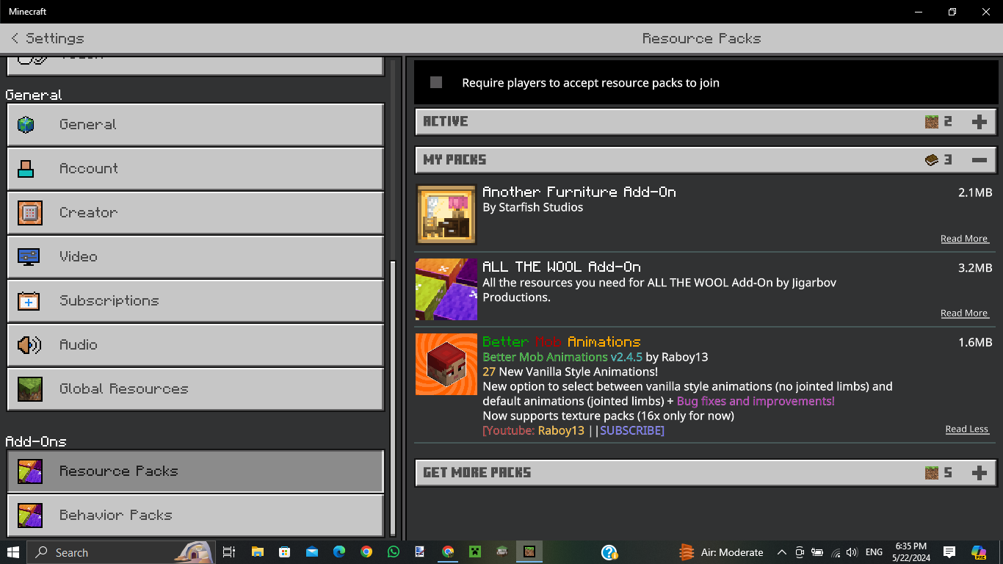Open the Video settings tab

[x=195, y=257]
